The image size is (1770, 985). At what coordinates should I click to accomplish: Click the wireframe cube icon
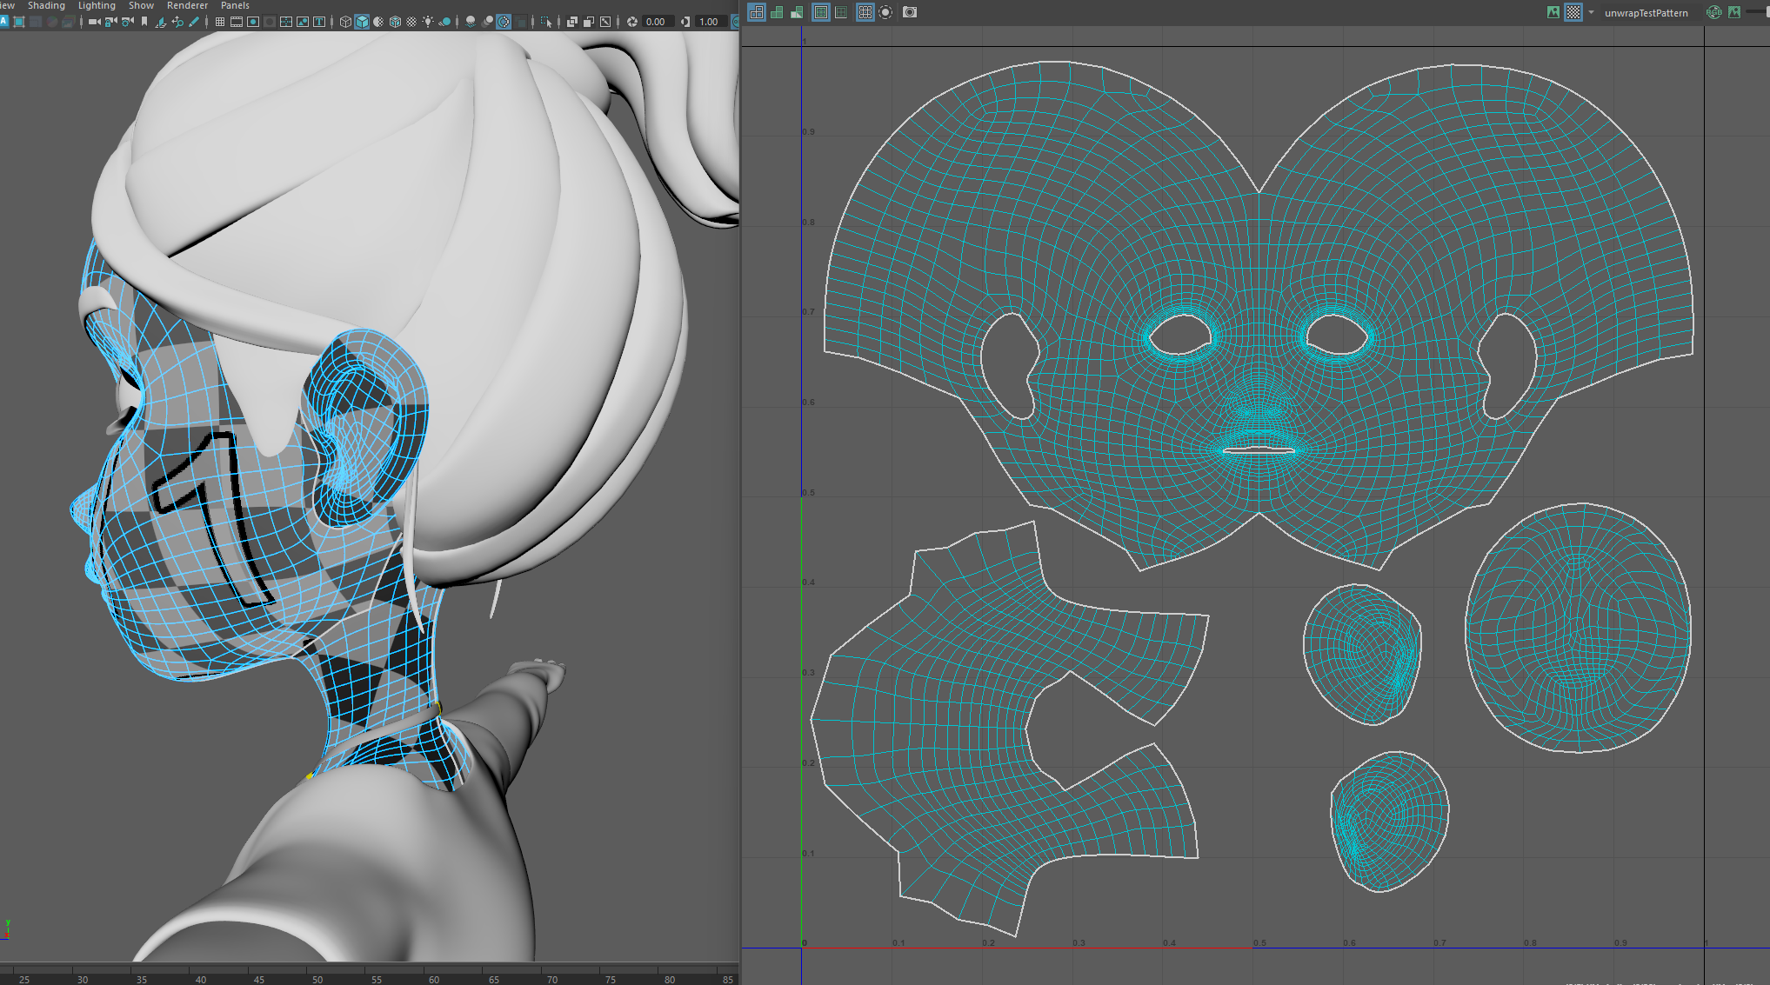(x=345, y=22)
